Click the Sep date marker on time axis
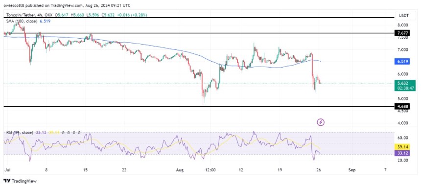This screenshot has height=187, width=421. pyautogui.click(x=351, y=170)
